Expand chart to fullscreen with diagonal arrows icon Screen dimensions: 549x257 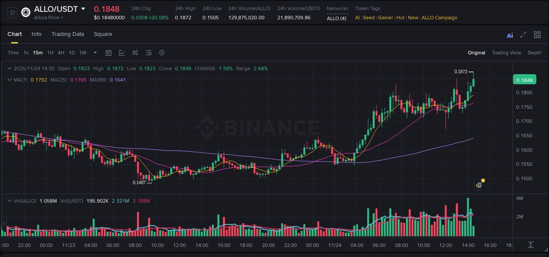[523, 34]
